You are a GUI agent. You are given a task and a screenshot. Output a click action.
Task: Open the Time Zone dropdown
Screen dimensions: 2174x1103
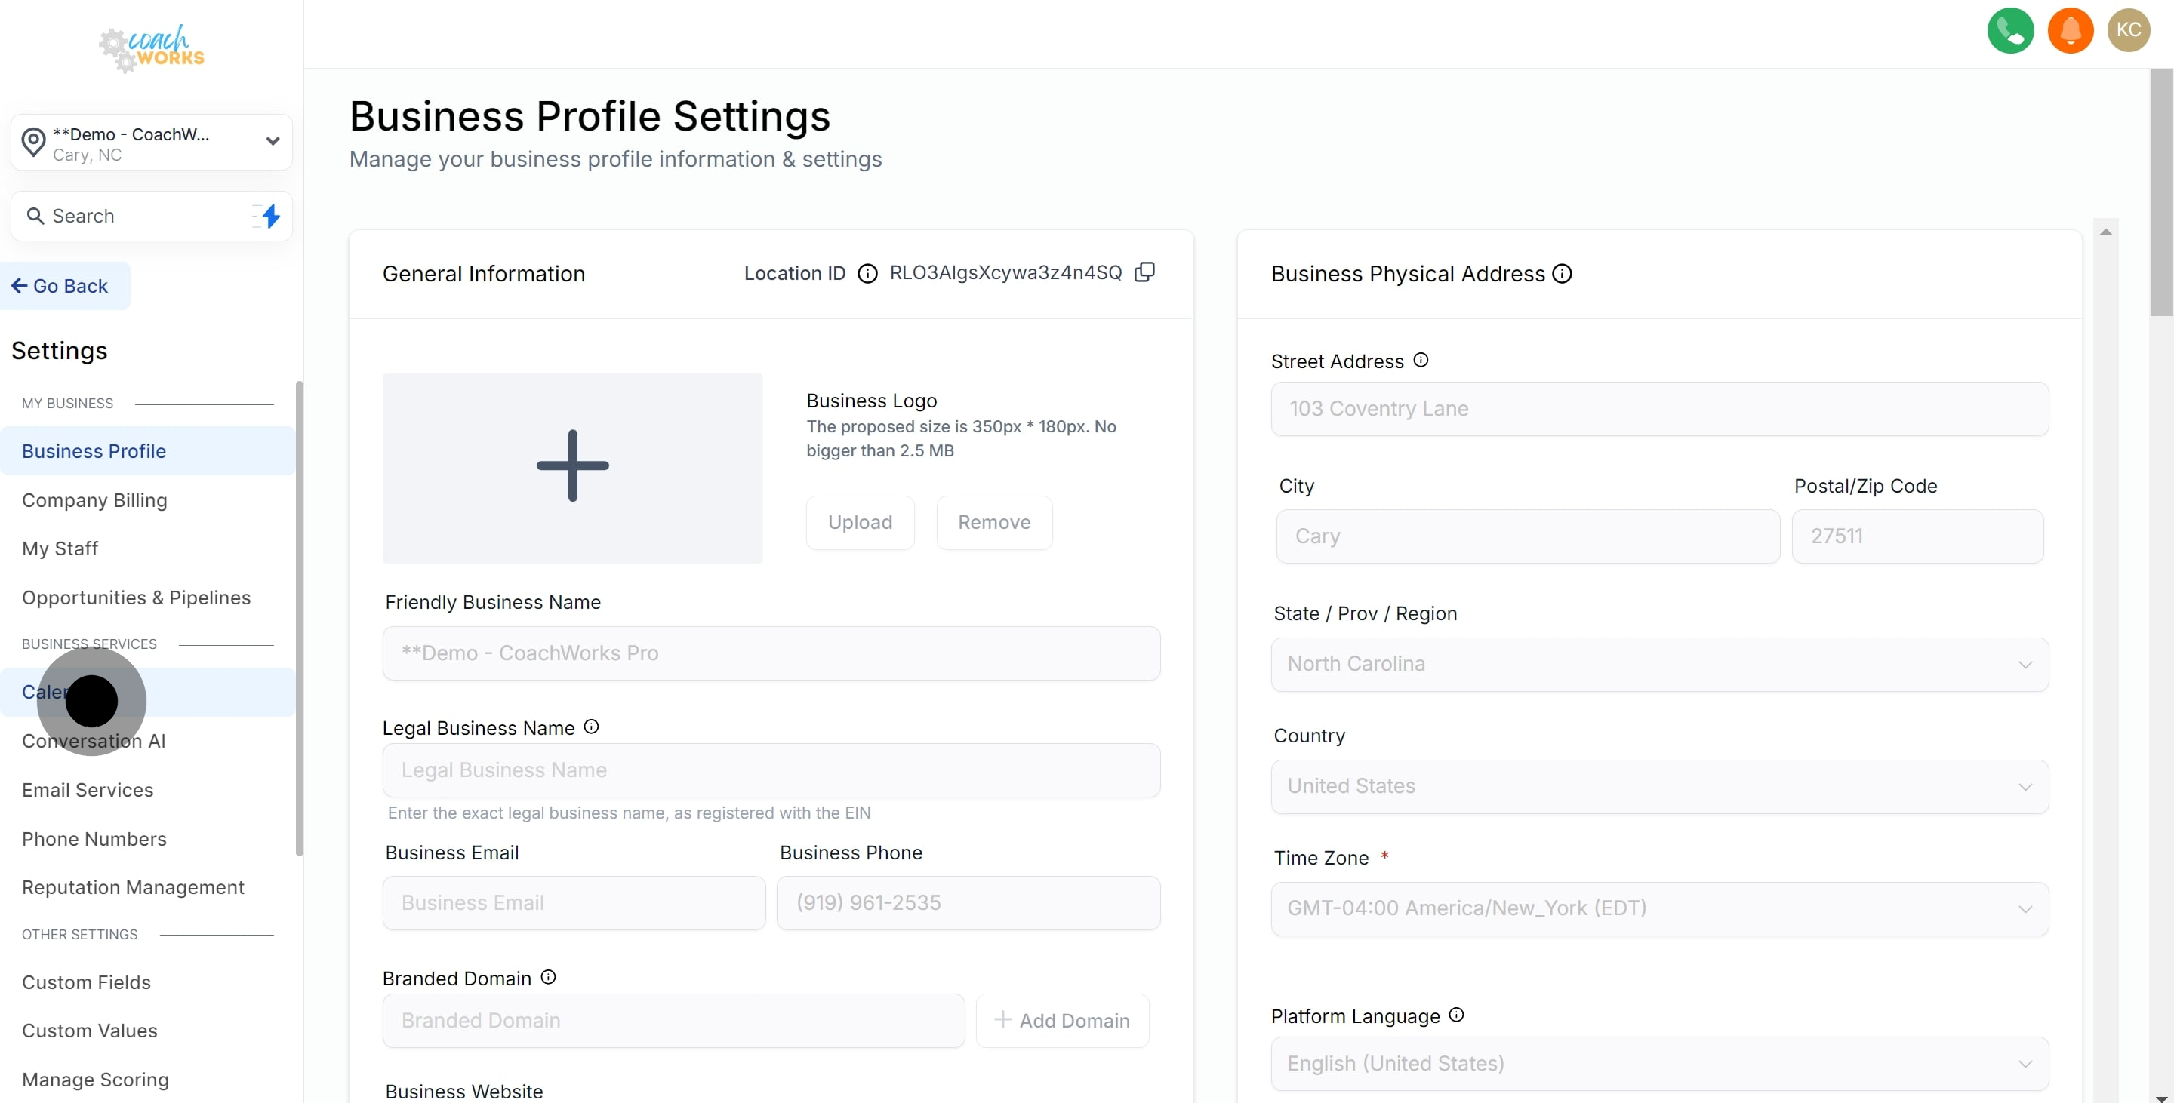point(1659,908)
